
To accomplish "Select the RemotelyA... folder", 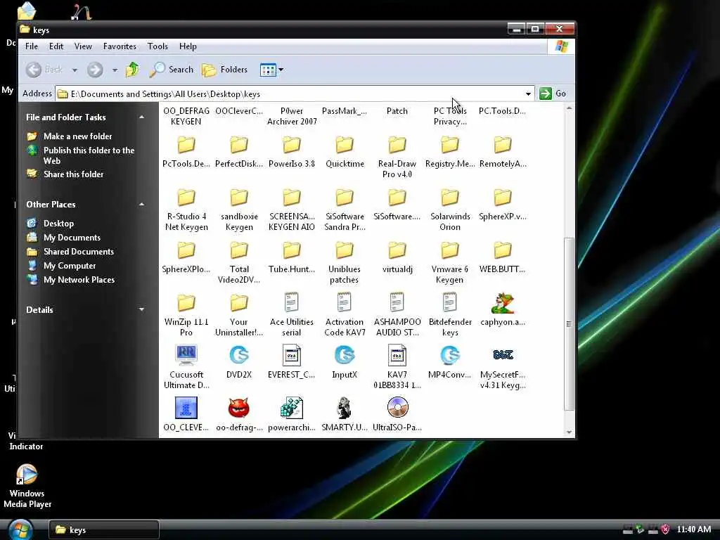I will coord(503,153).
